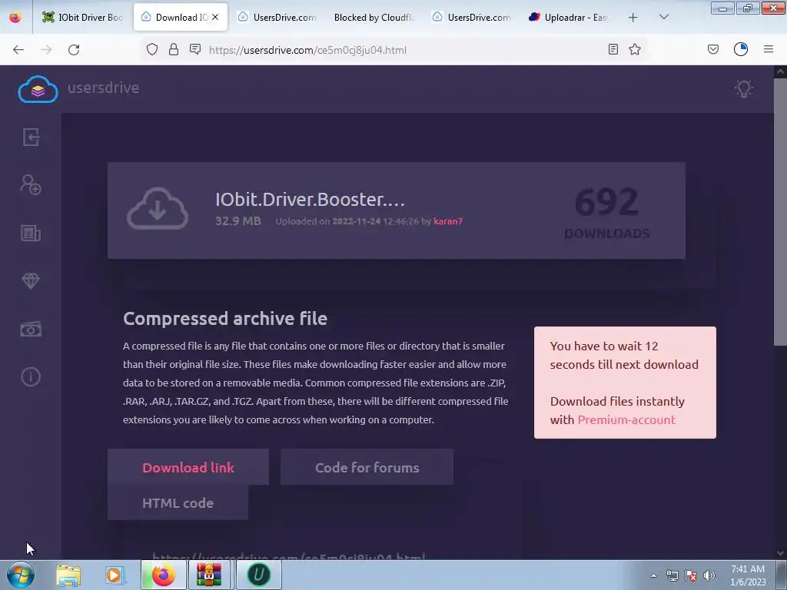Open a new browser tab

pyautogui.click(x=633, y=17)
